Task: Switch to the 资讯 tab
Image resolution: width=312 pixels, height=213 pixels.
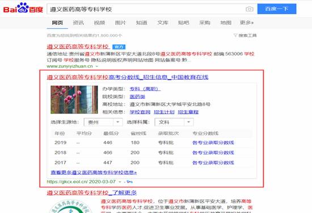Action: 78,23
